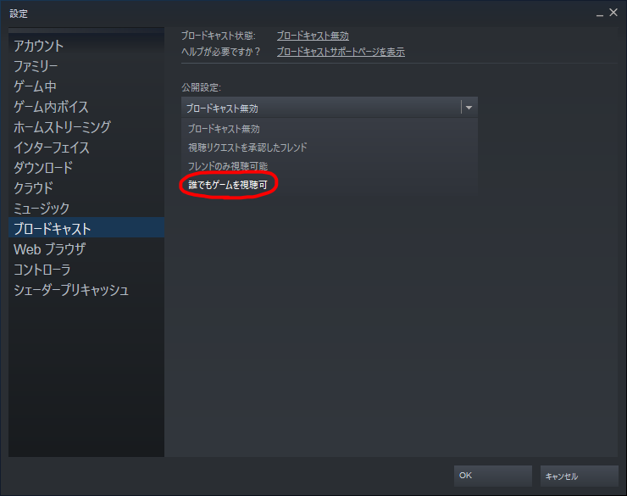Switch to コントローラ settings
627x496 pixels.
pos(86,270)
